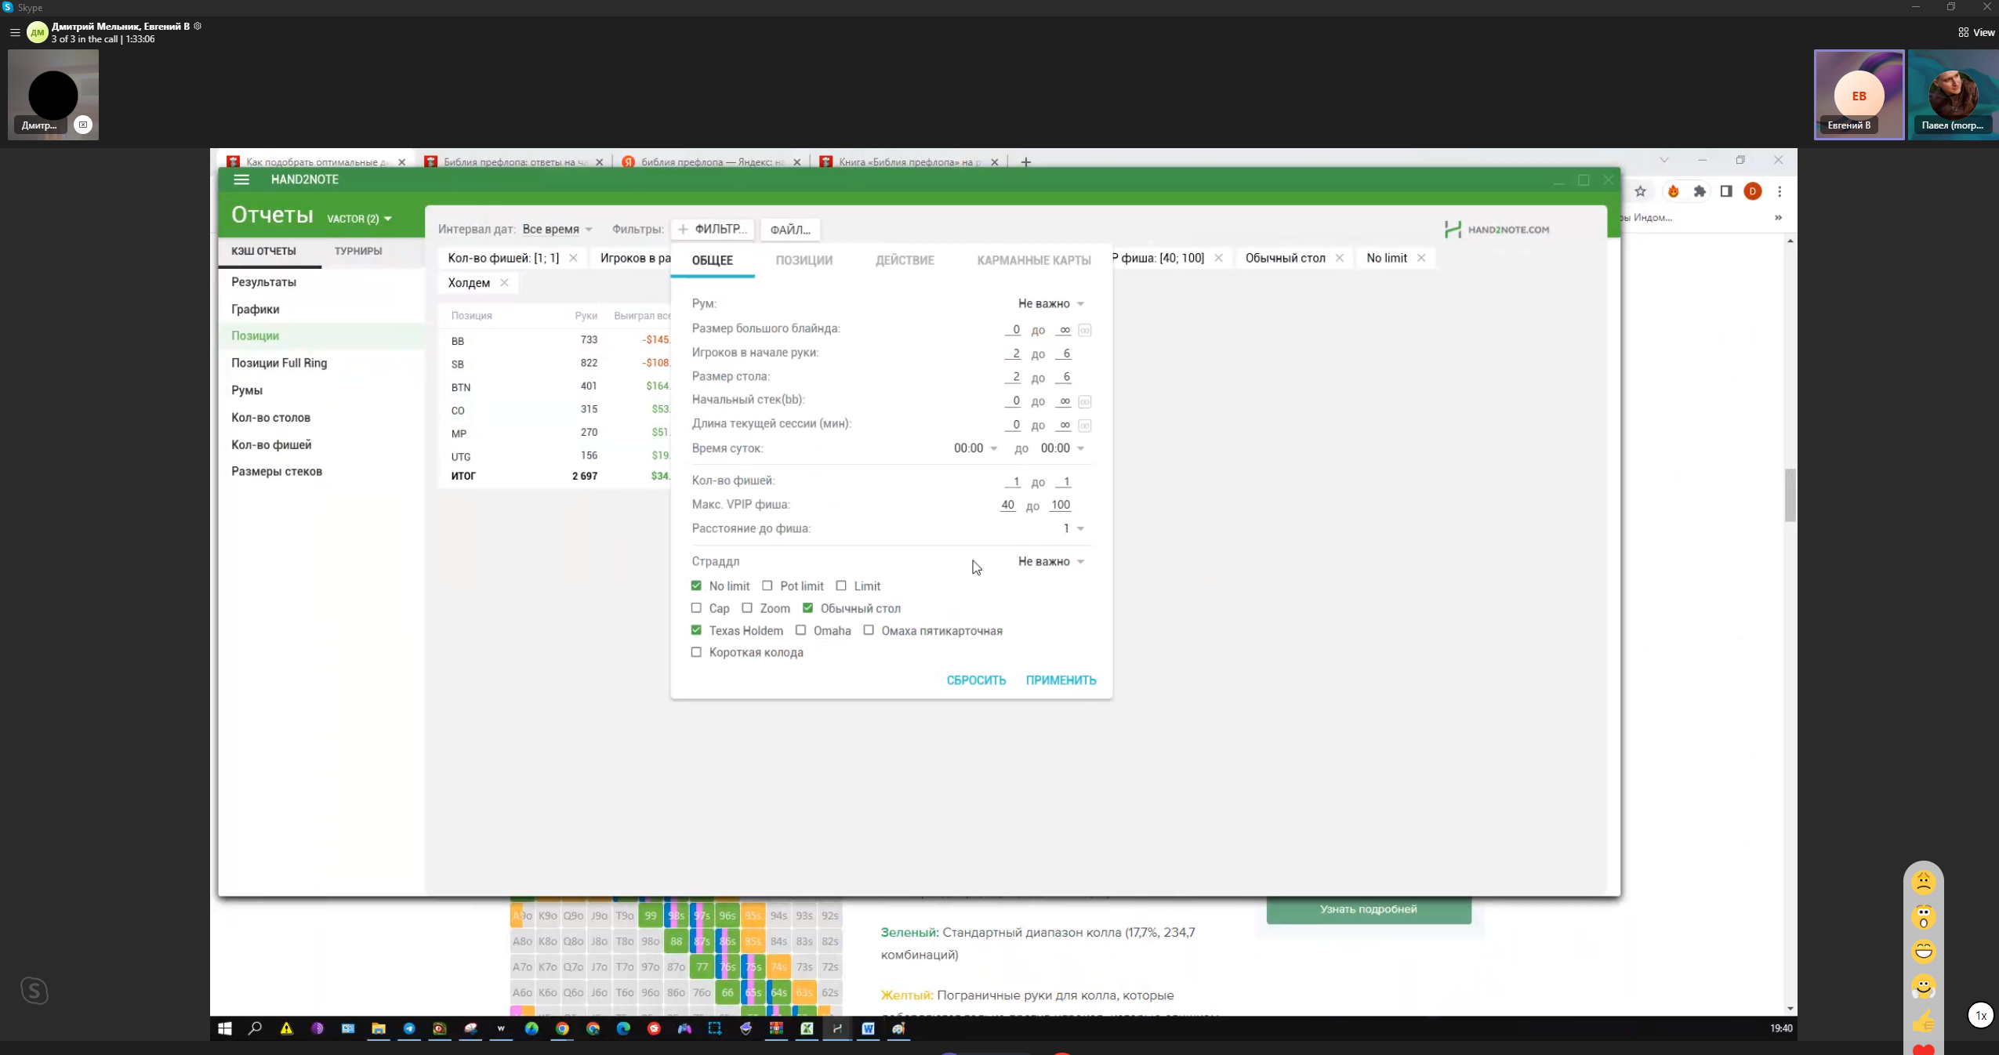
Task: Expand the Chrome bookmarks overflow chevron
Action: [x=1778, y=217]
